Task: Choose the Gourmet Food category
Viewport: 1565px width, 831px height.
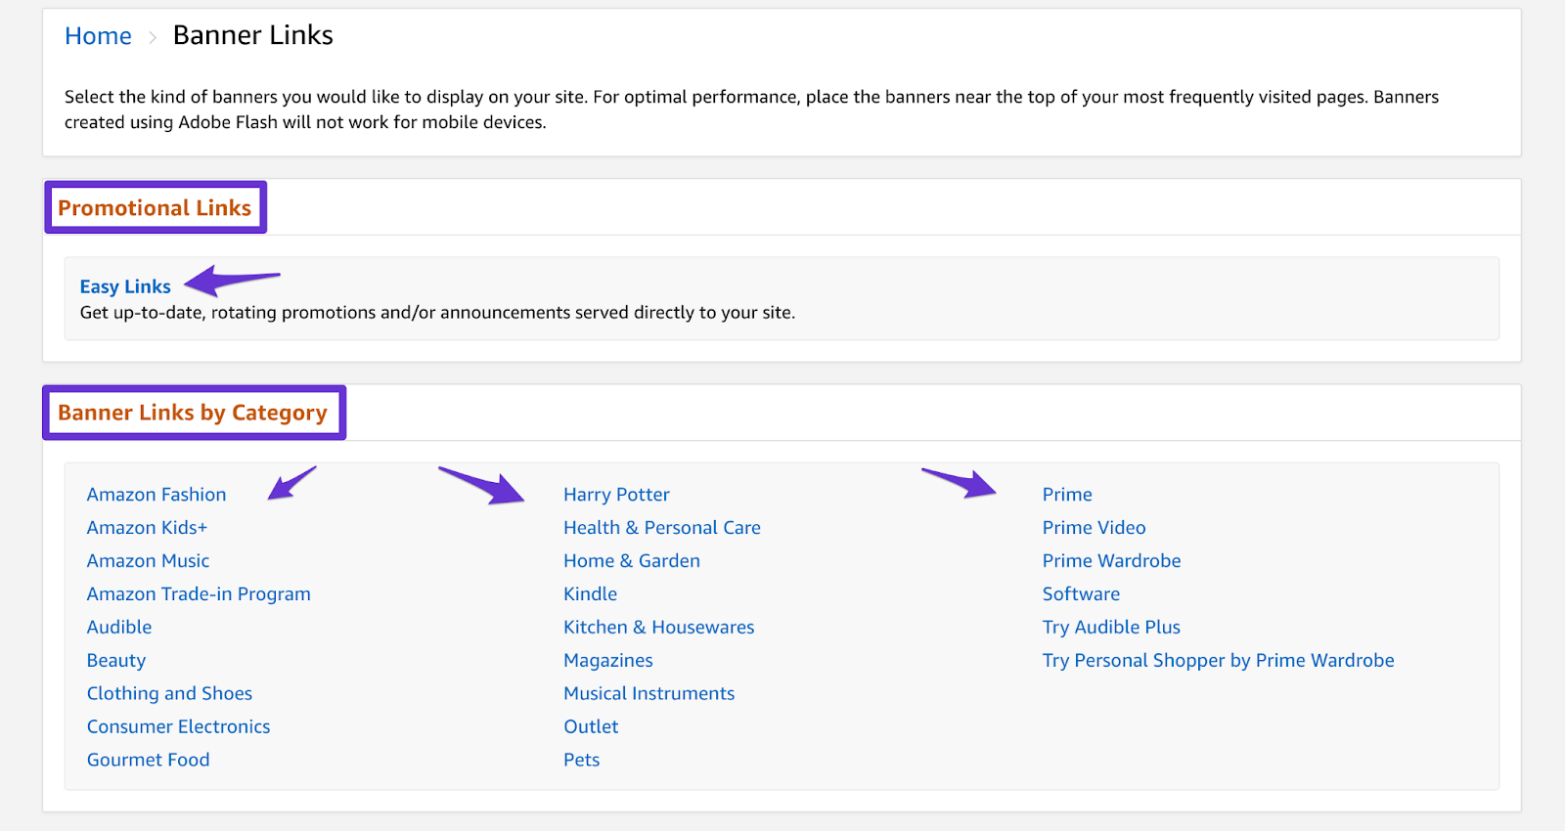Action: click(x=148, y=761)
